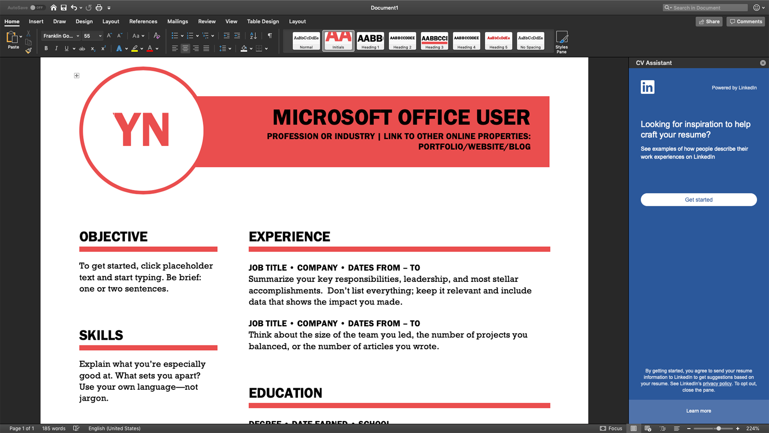
Task: Open LinkedIn privacy policy link
Action: [717, 384]
